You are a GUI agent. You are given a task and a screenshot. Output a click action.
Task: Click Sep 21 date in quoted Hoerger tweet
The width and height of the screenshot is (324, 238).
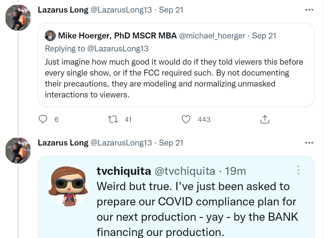pos(264,36)
